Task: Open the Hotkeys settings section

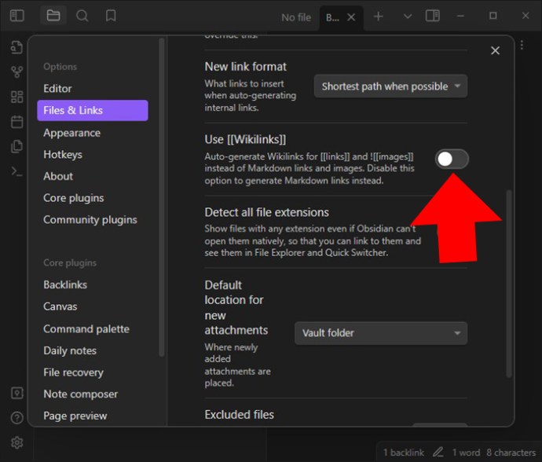Action: point(63,155)
